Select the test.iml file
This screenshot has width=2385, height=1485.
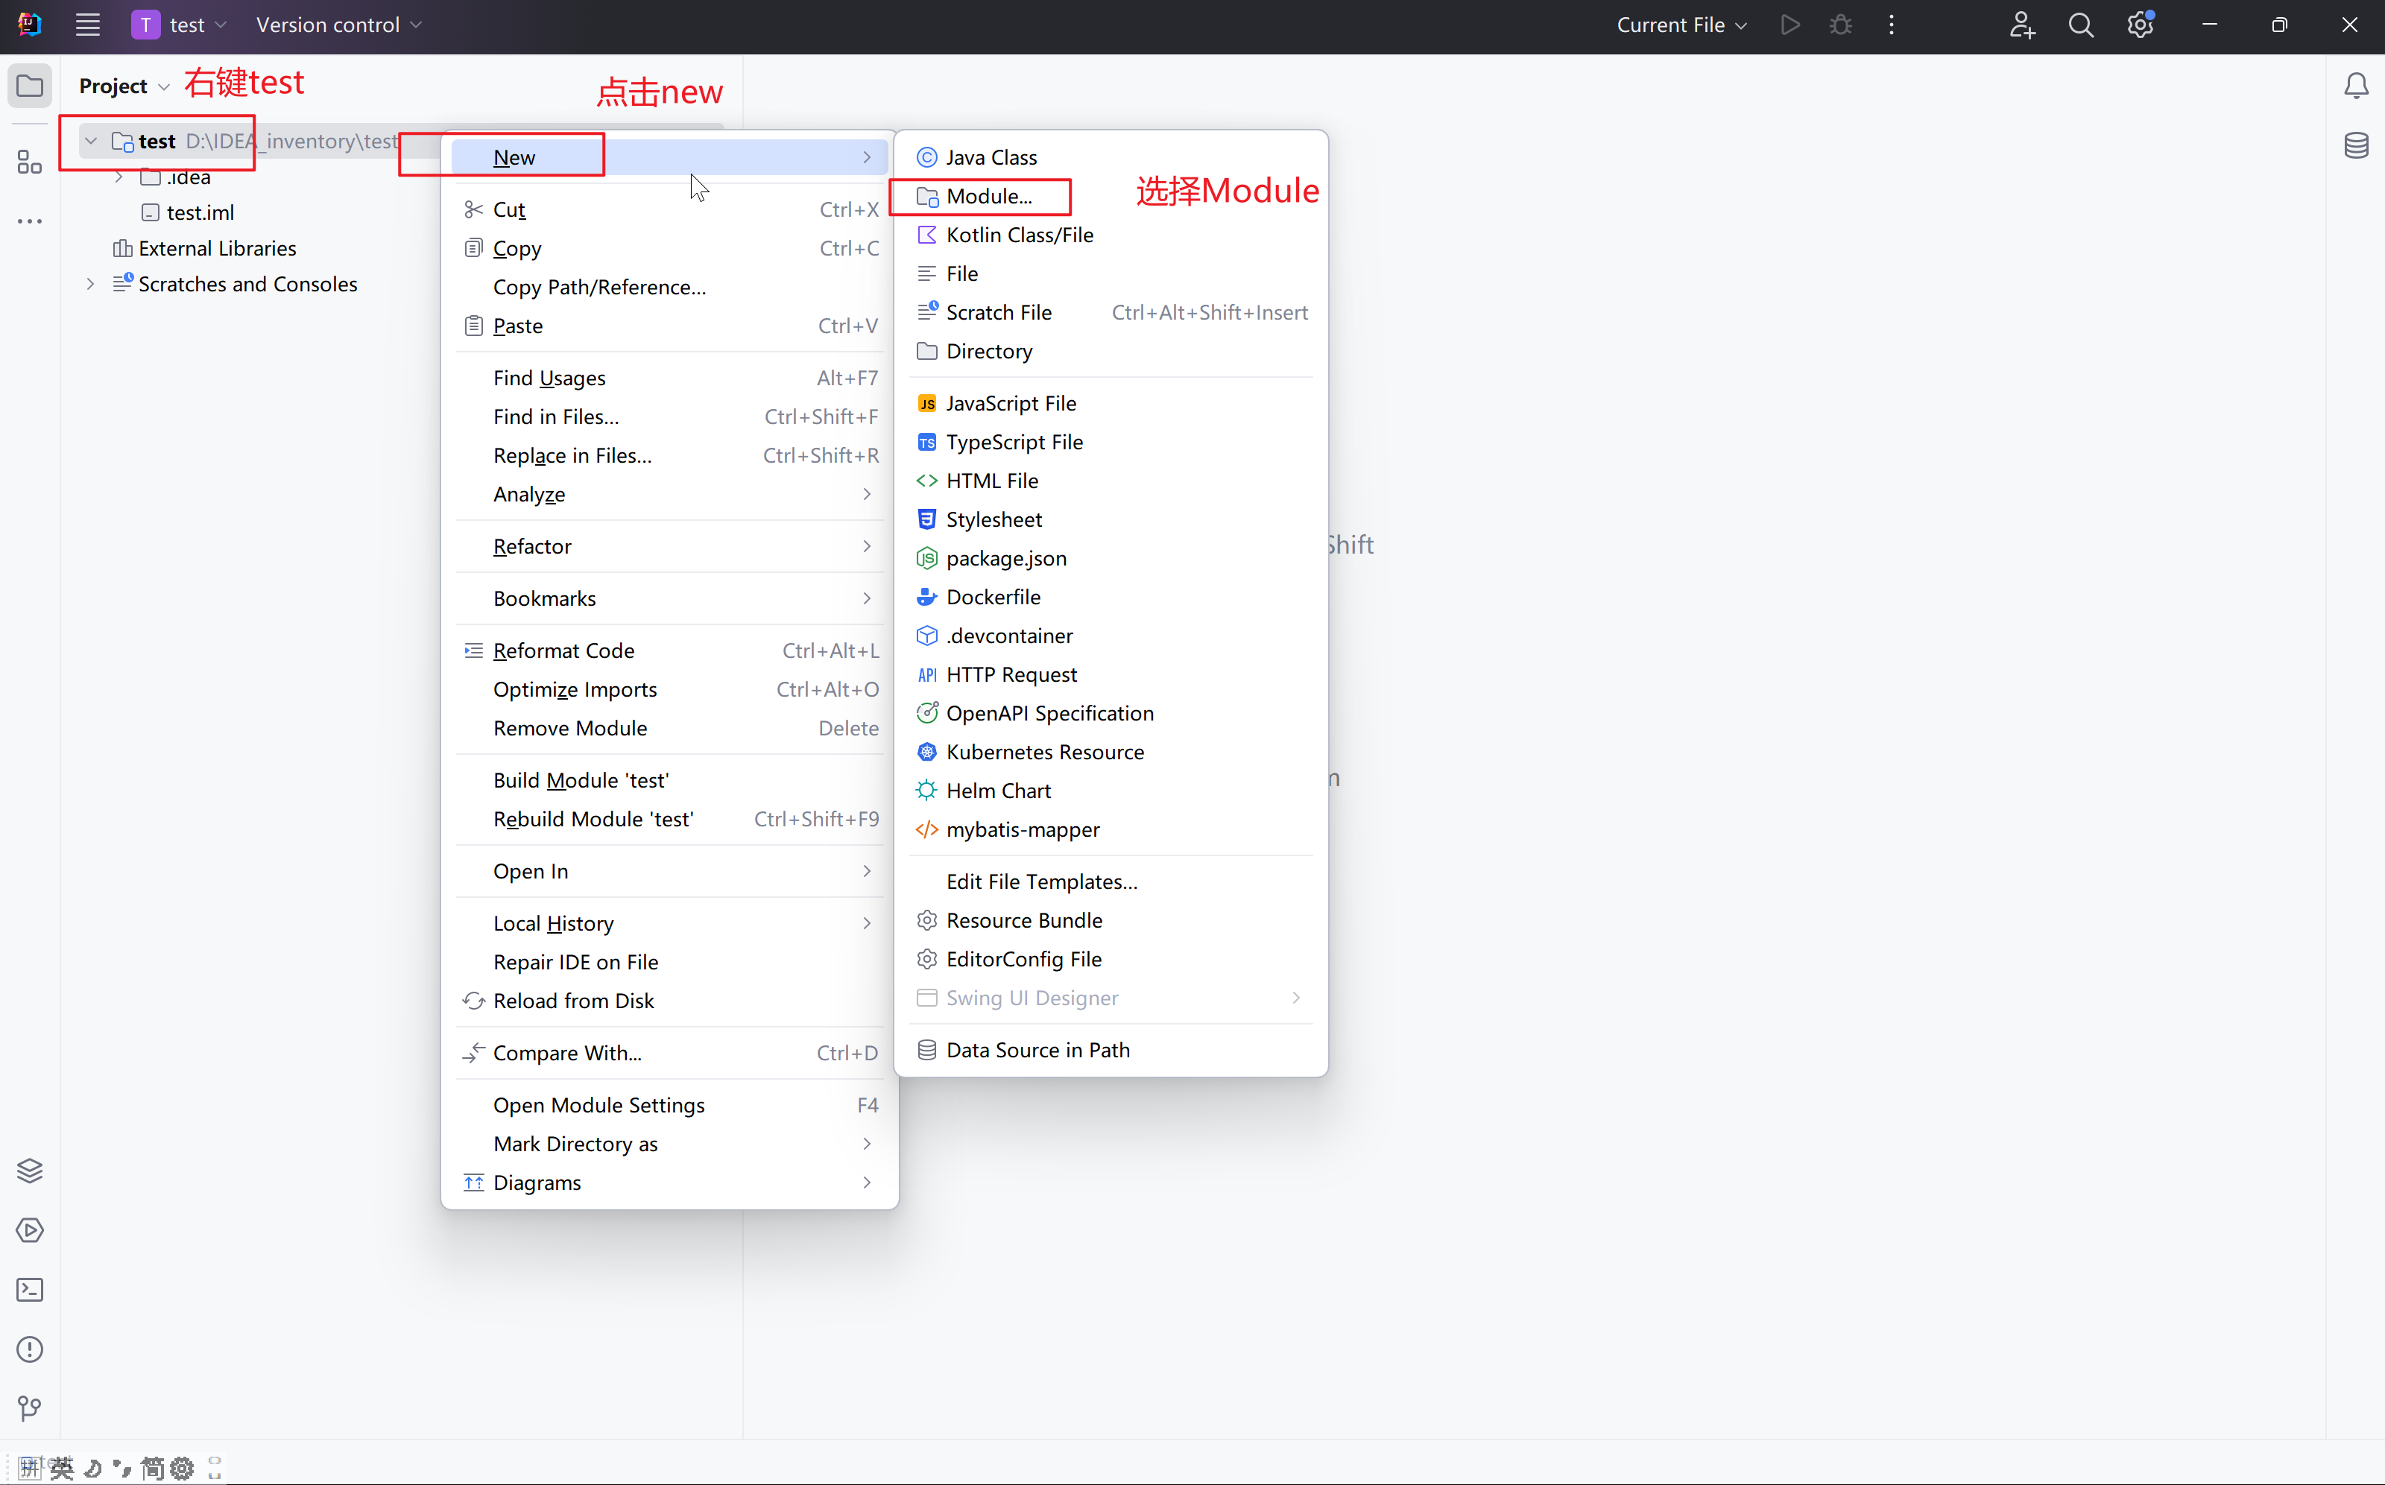click(200, 213)
